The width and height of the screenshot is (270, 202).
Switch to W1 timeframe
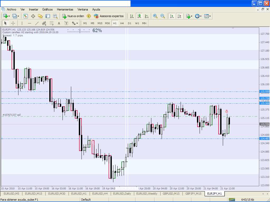[x=137, y=23]
